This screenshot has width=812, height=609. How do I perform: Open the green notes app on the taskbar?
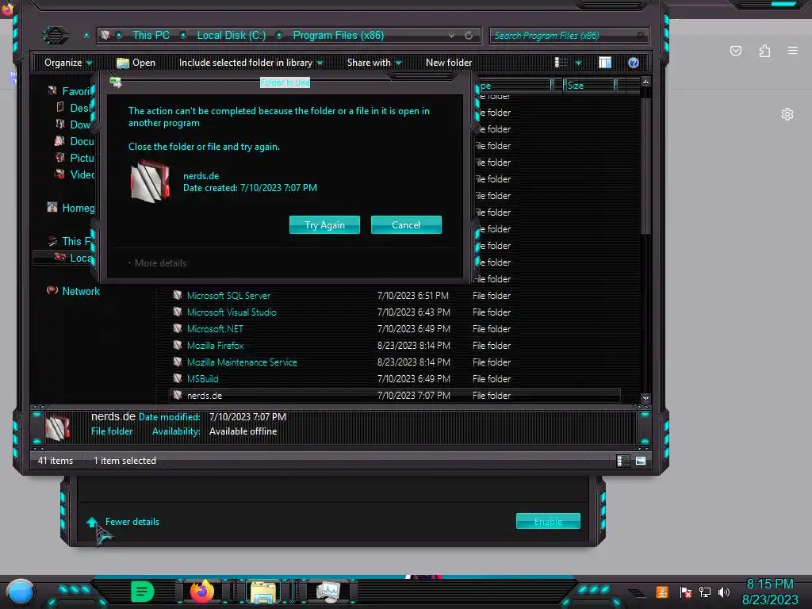click(142, 592)
